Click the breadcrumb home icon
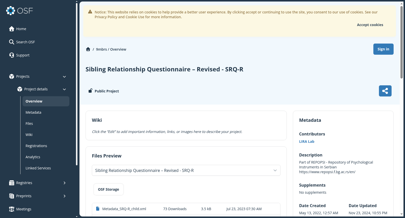Screen dimensions: 405x218 (88, 49)
